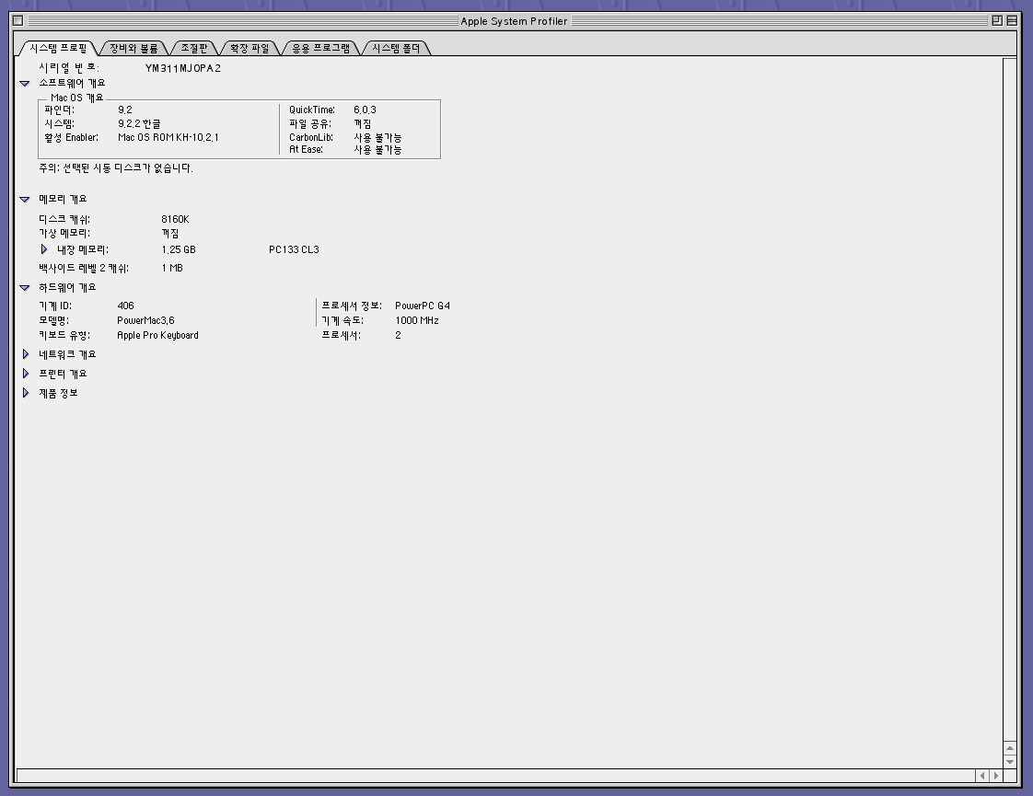Click the window collapse (windowshade) box
The image size is (1033, 796).
click(1012, 21)
